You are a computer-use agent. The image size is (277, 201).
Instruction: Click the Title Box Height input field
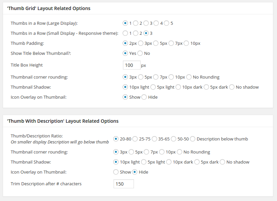pos(131,65)
